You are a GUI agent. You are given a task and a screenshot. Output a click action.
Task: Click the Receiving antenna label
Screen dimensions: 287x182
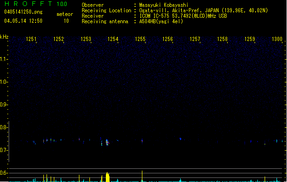(x=105, y=21)
